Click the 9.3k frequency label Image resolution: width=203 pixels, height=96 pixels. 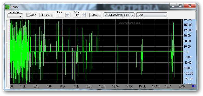pyautogui.click(x=89, y=86)
